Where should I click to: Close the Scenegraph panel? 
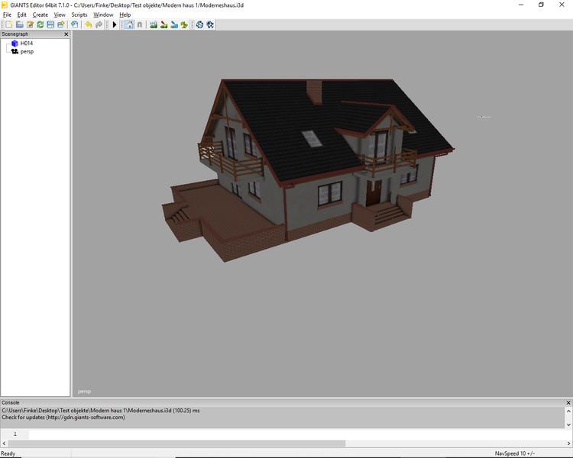pyautogui.click(x=66, y=34)
